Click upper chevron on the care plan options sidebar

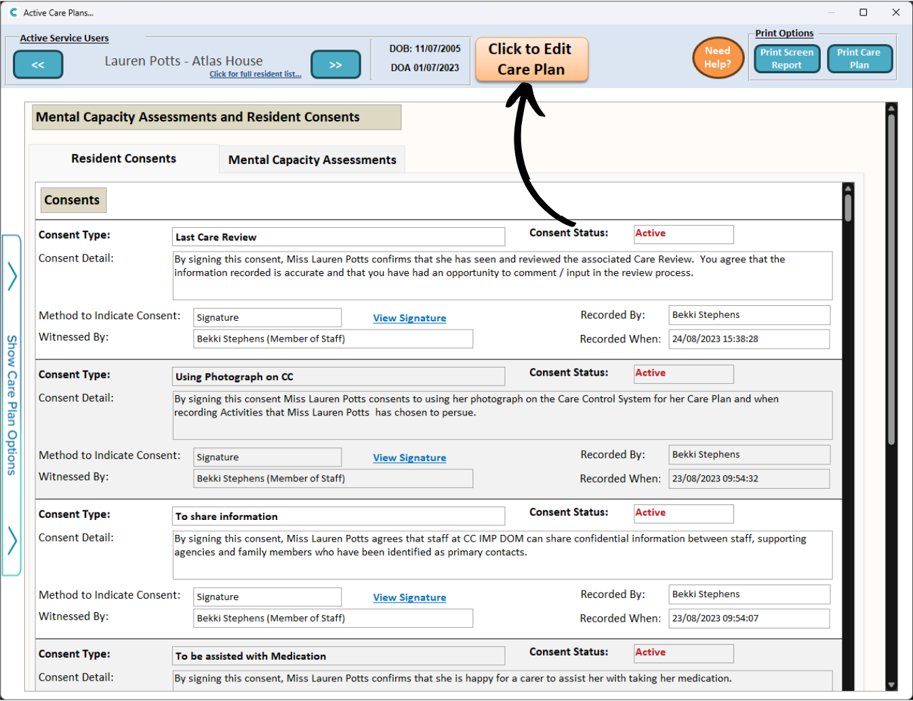pyautogui.click(x=12, y=276)
